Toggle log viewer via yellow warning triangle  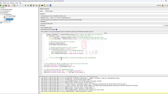click(x=163, y=5)
